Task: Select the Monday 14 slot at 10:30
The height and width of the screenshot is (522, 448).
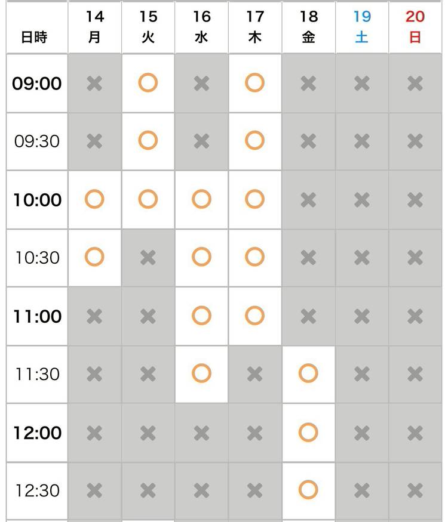Action: pyautogui.click(x=94, y=257)
